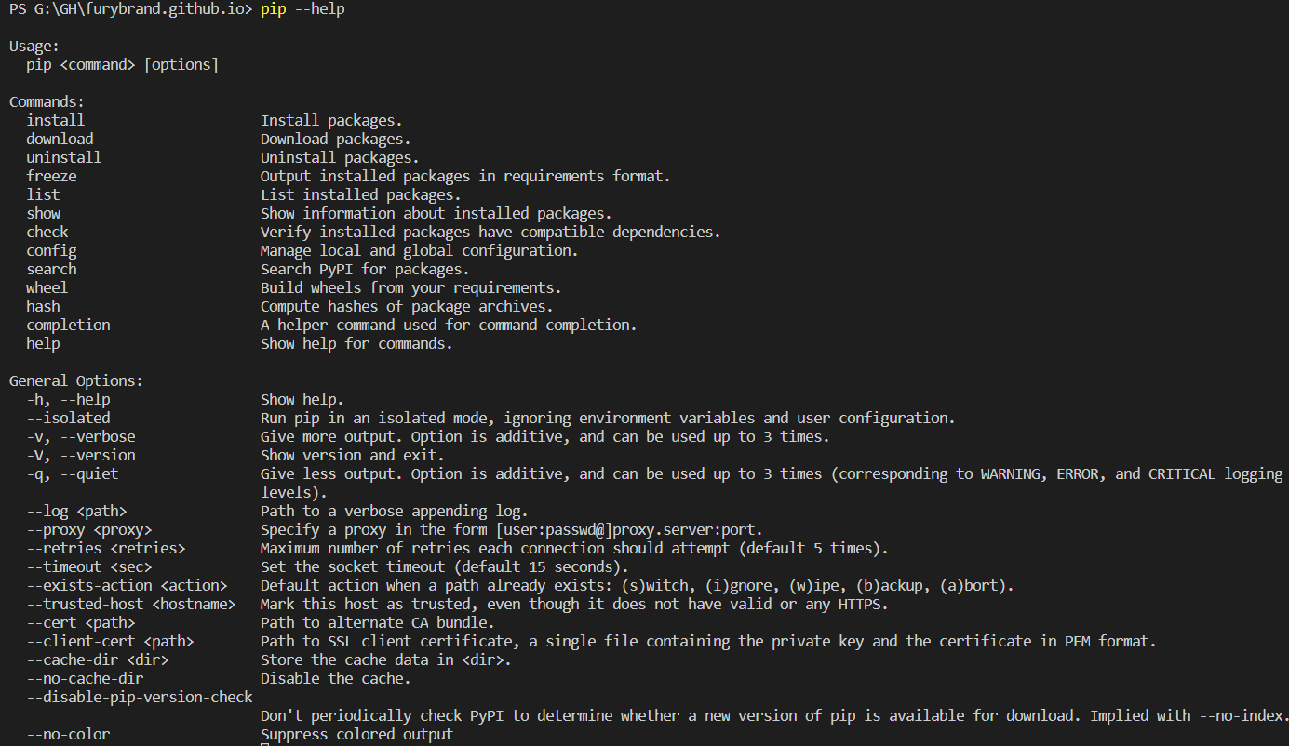
Task: Click the '--no-color' option text
Action: (68, 734)
